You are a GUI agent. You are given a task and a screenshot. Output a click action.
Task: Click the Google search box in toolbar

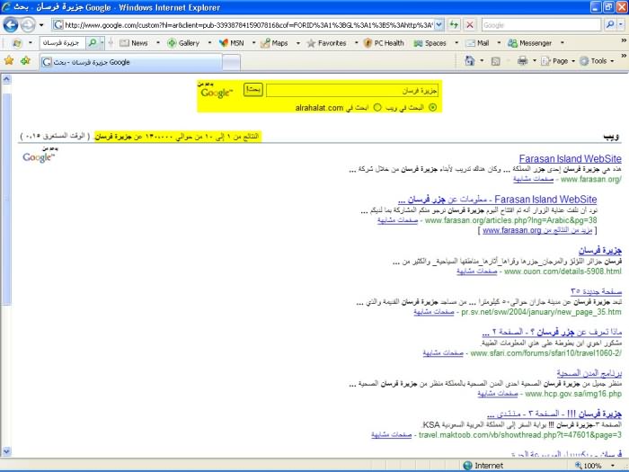(541, 25)
